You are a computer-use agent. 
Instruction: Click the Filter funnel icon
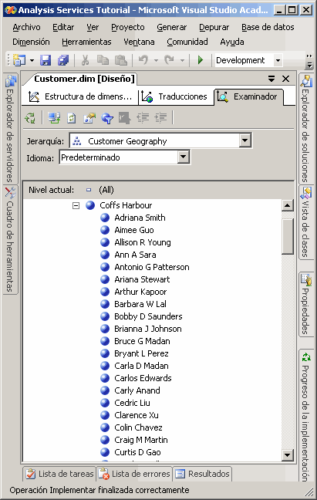point(107,118)
